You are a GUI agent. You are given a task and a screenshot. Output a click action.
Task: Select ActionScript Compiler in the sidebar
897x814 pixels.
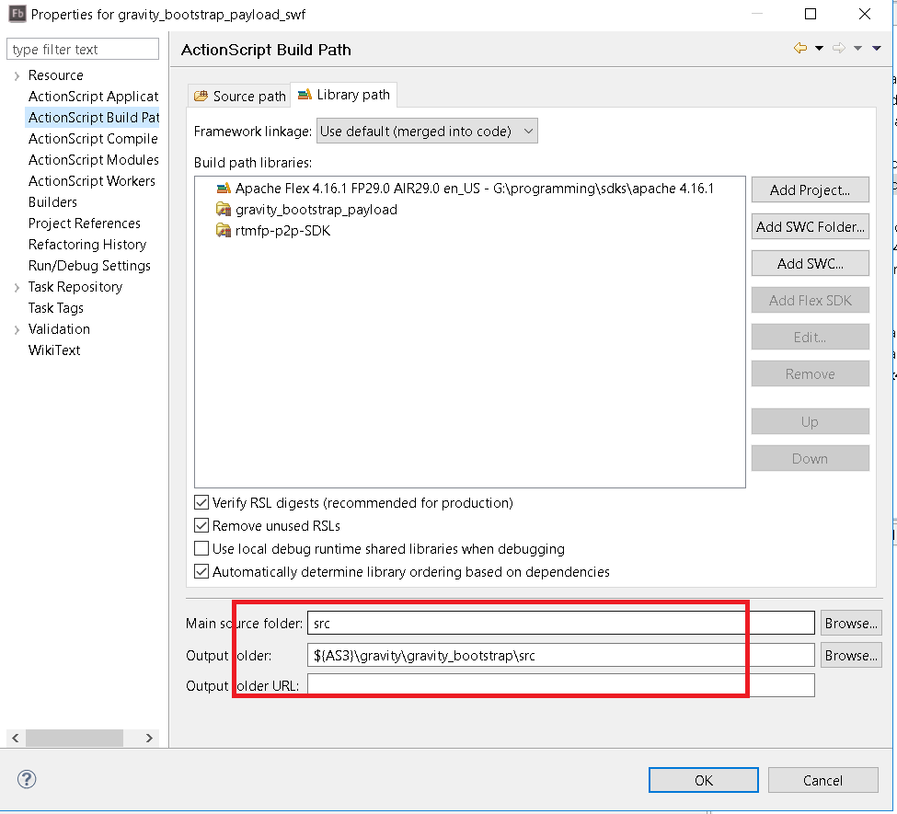(x=93, y=138)
